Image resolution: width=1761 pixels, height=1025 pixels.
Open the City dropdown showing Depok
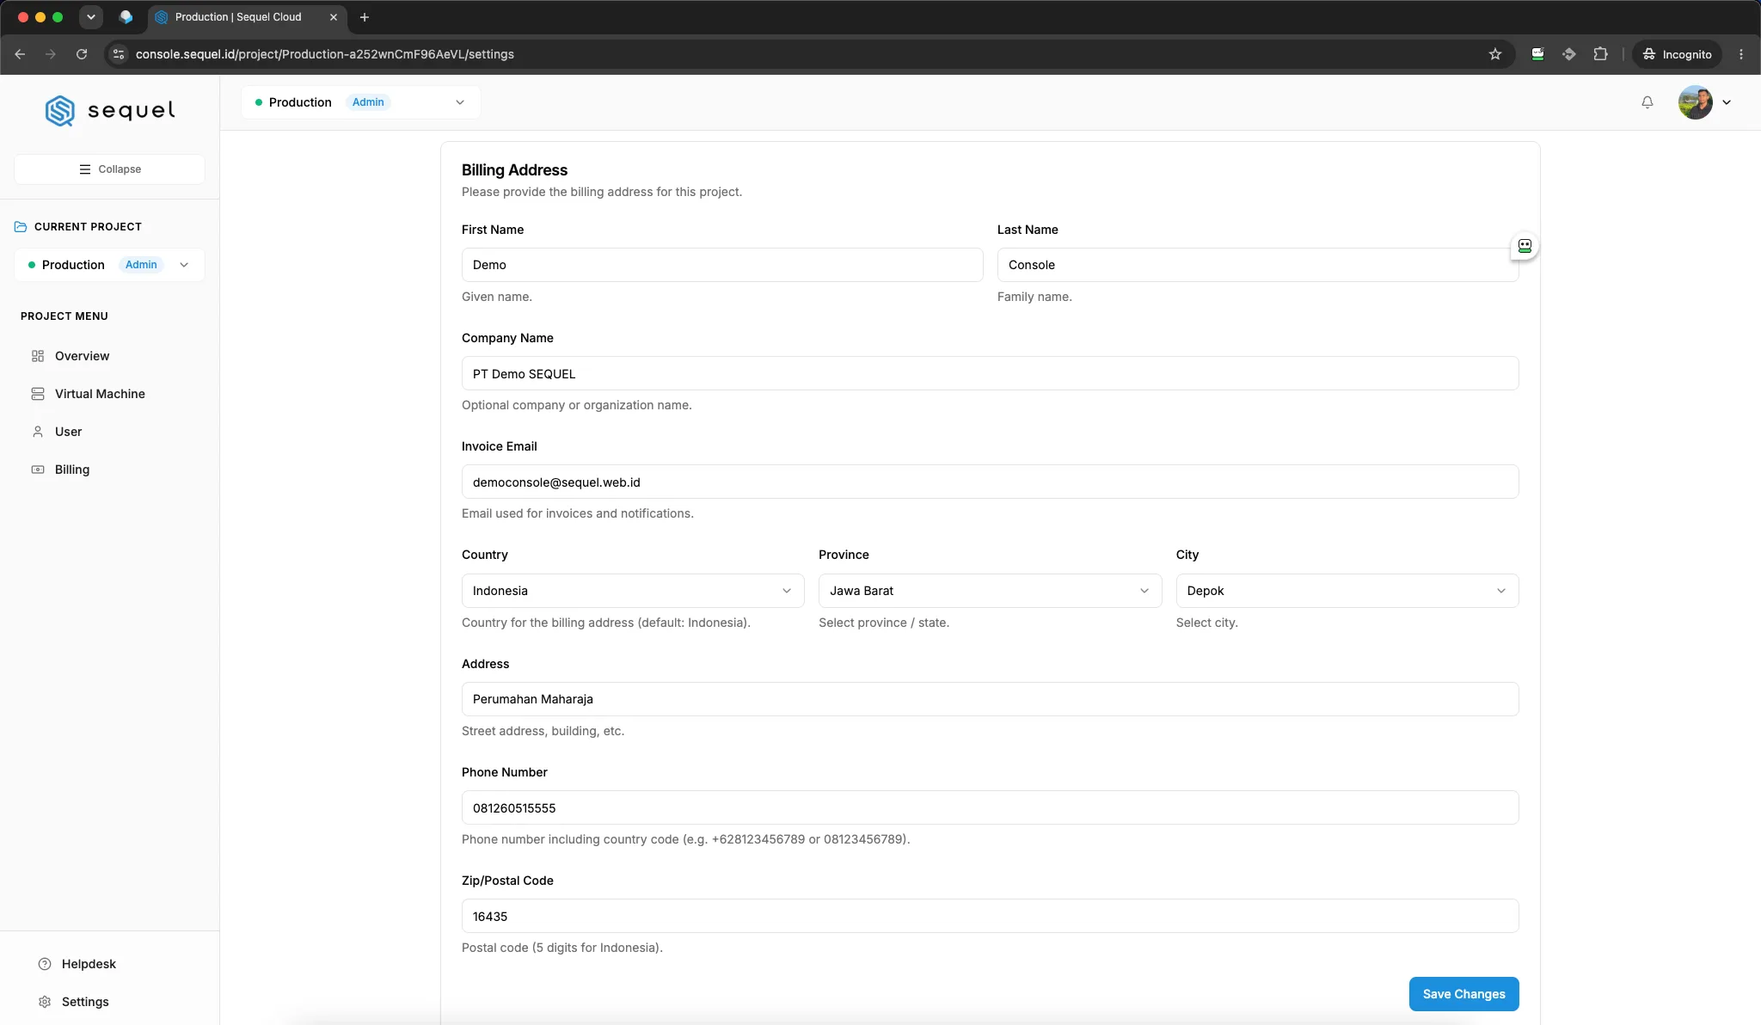point(1347,591)
